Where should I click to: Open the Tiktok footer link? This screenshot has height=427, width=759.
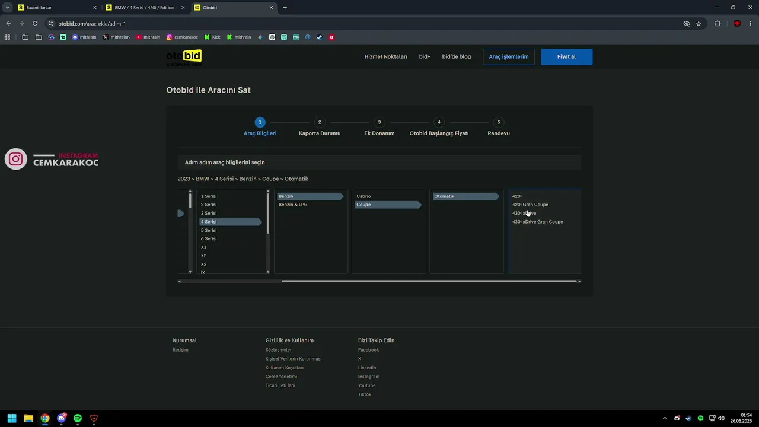click(x=365, y=394)
